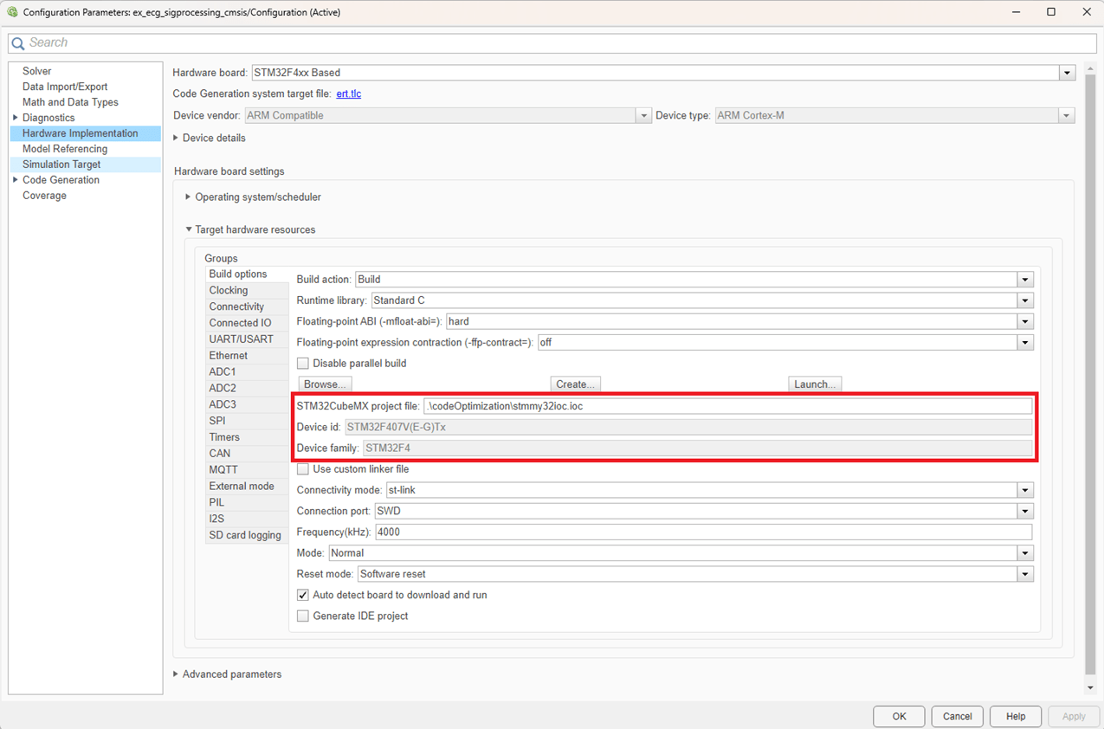Toggle Generate IDE project checkbox
This screenshot has width=1104, height=729.
point(303,616)
